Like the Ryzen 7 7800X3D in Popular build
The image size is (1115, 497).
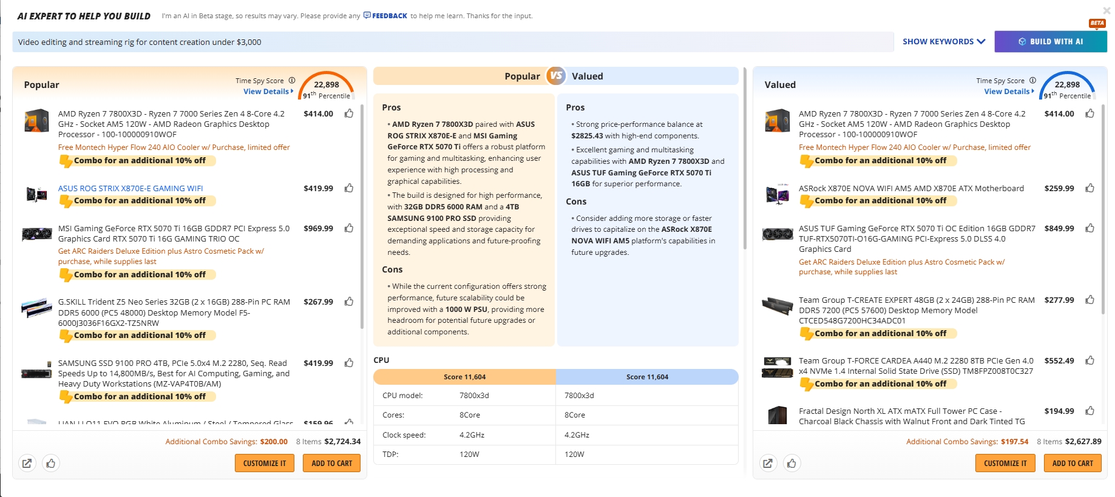coord(349,113)
